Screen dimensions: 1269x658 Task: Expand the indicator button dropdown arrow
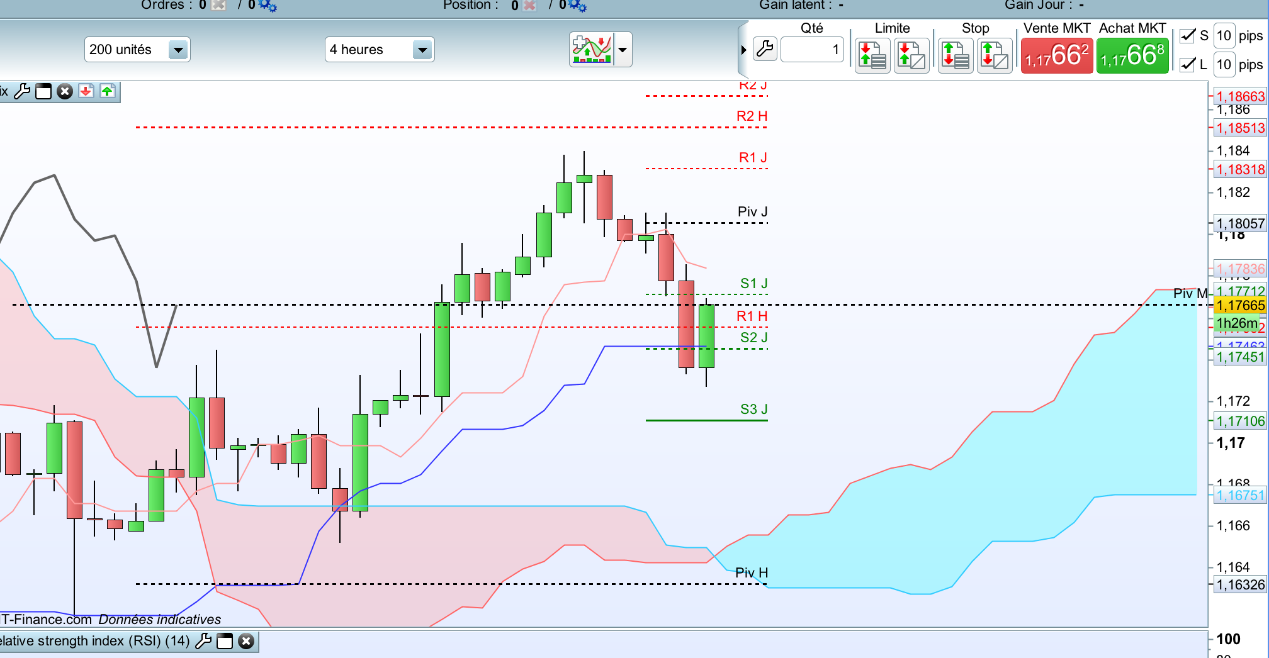[623, 49]
